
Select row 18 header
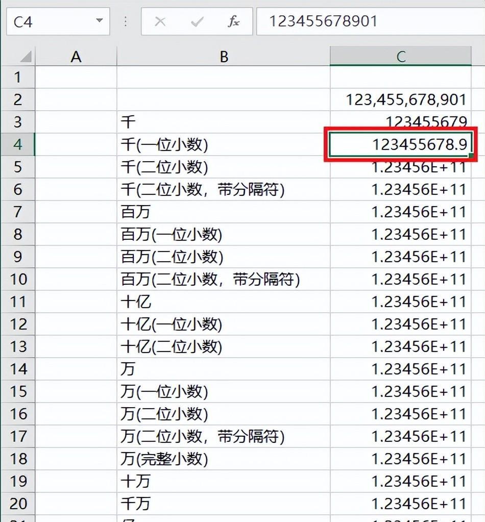18,459
